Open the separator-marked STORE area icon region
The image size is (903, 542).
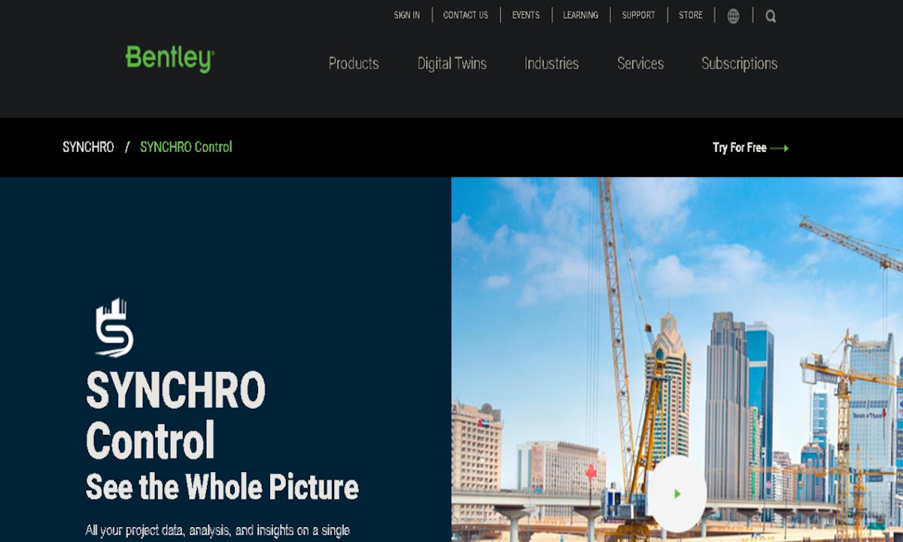click(690, 15)
